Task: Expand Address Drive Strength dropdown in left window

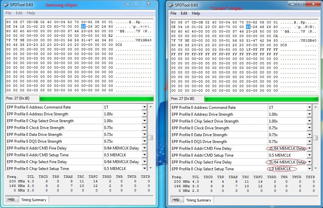Action: [x=144, y=114]
